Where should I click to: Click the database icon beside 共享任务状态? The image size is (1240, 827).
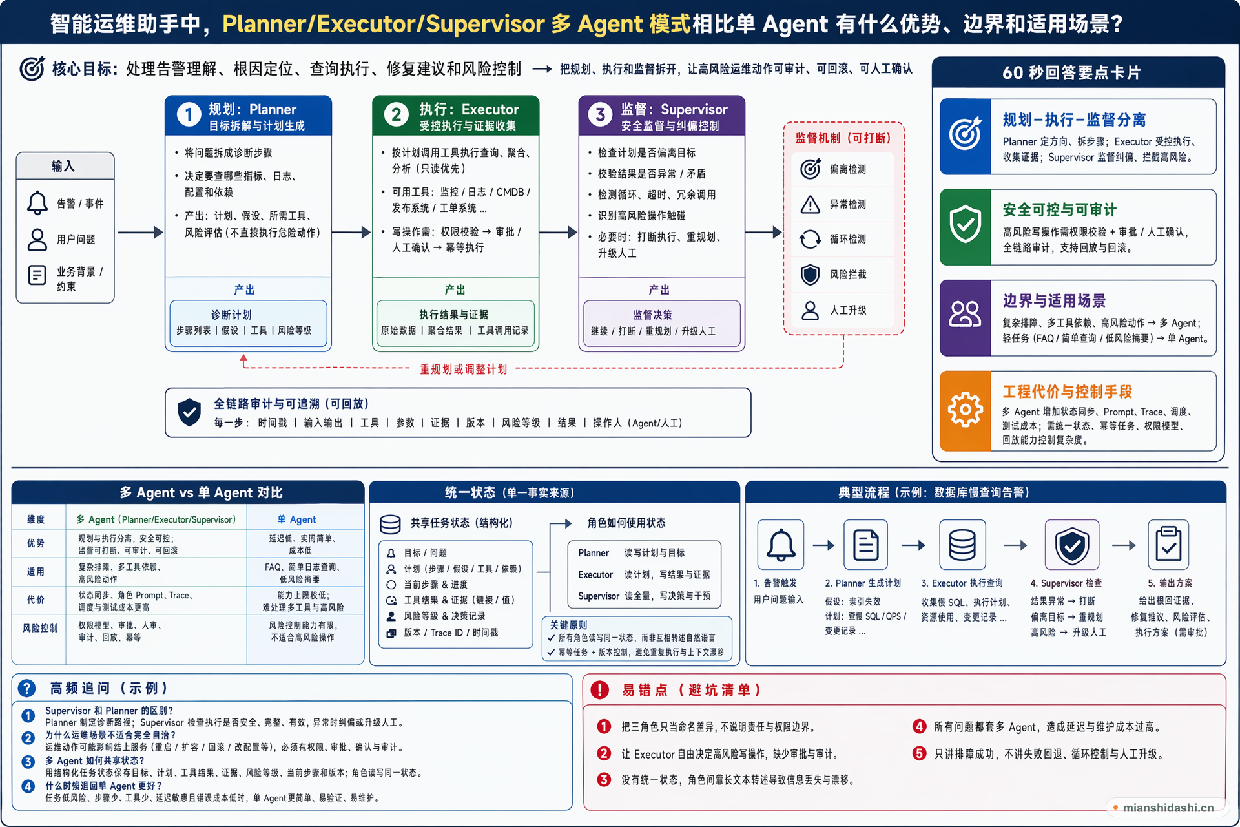(x=390, y=524)
